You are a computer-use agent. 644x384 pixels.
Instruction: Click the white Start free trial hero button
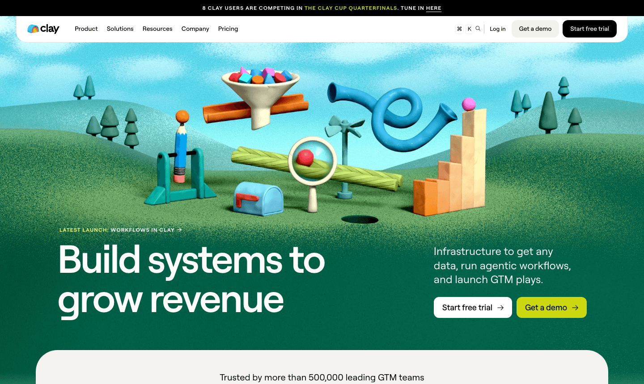(x=473, y=307)
